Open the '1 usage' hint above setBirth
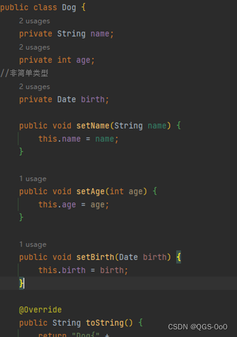 [x=33, y=244]
